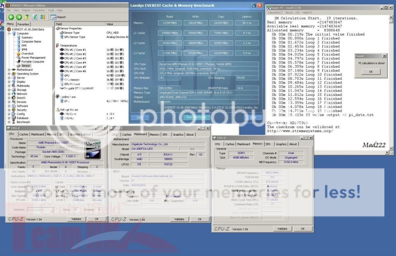Select the Overclock item in EVEREST tree
396x256 pixels.
27,54
